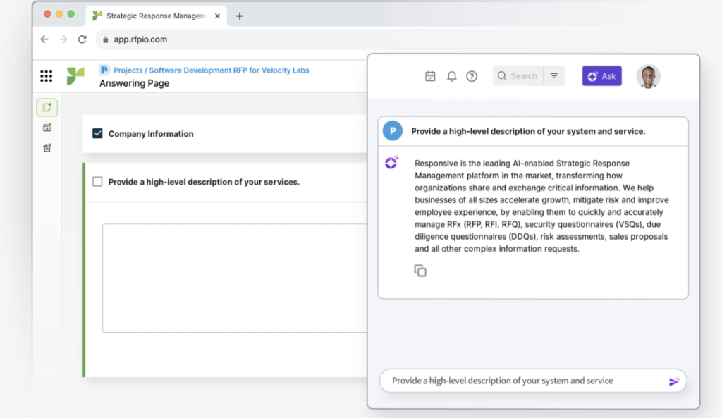Reload the page in the browser
This screenshot has width=722, height=418.
[x=82, y=39]
